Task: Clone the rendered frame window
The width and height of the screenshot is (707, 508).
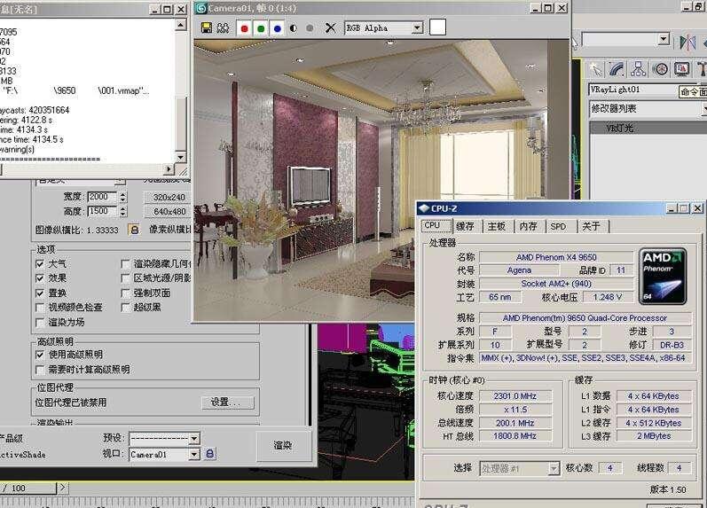Action: [x=223, y=28]
